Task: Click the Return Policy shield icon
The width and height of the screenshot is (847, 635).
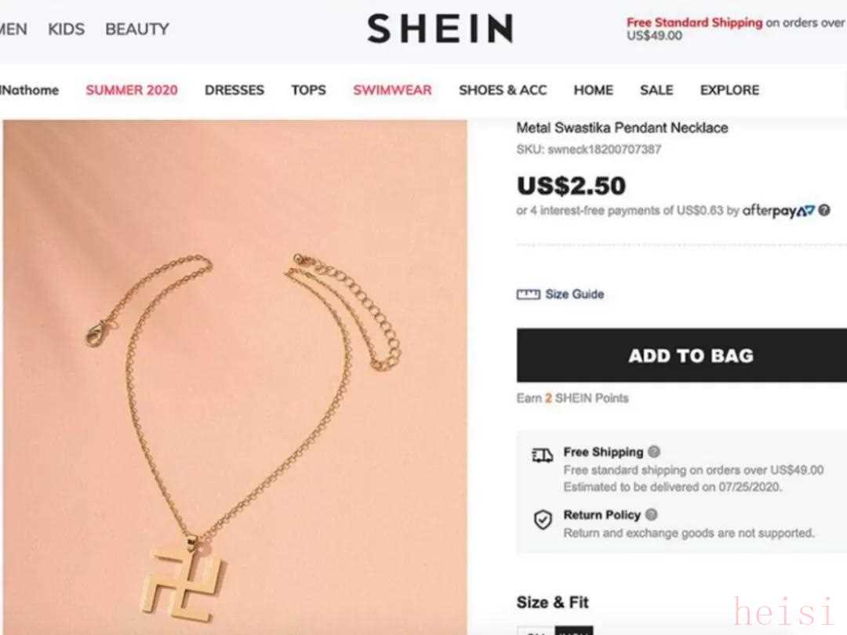Action: pyautogui.click(x=543, y=520)
